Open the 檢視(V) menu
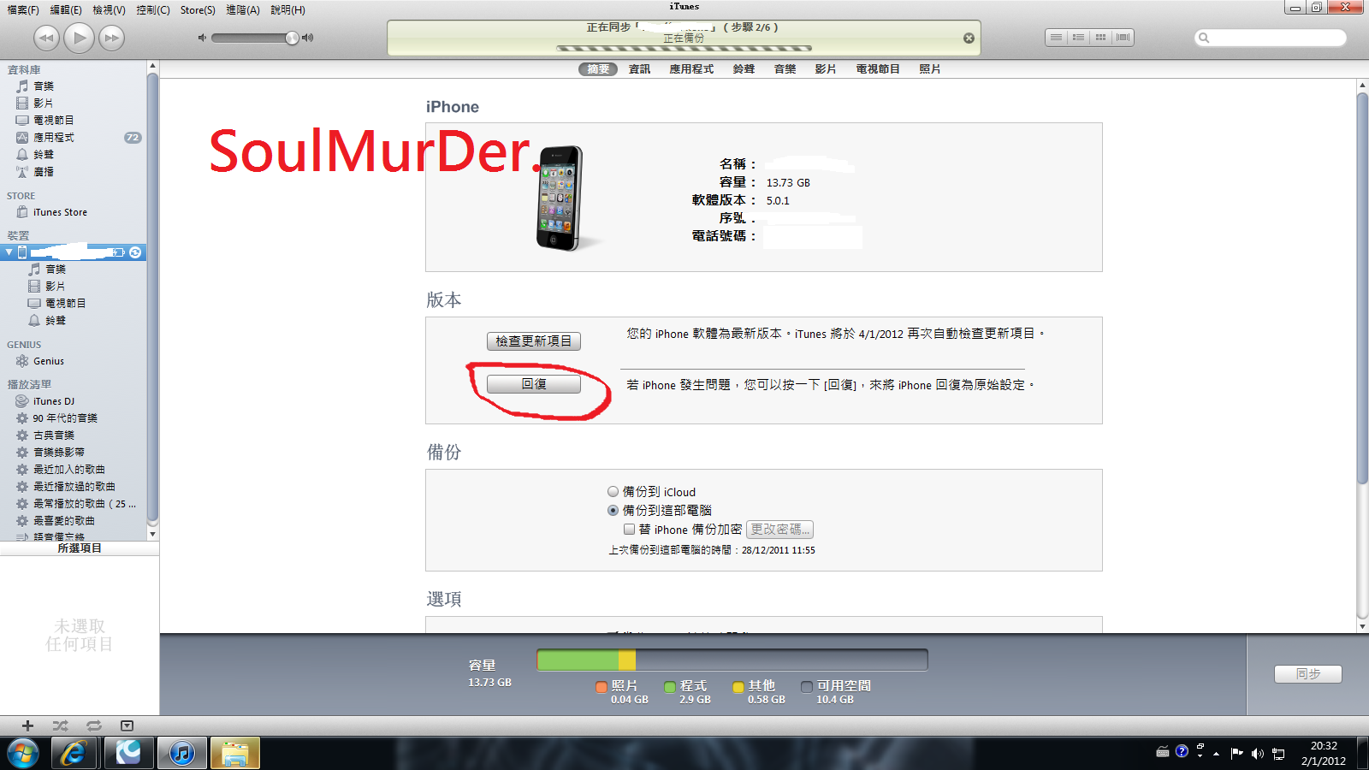Screen dimensions: 1369x770 point(109,10)
